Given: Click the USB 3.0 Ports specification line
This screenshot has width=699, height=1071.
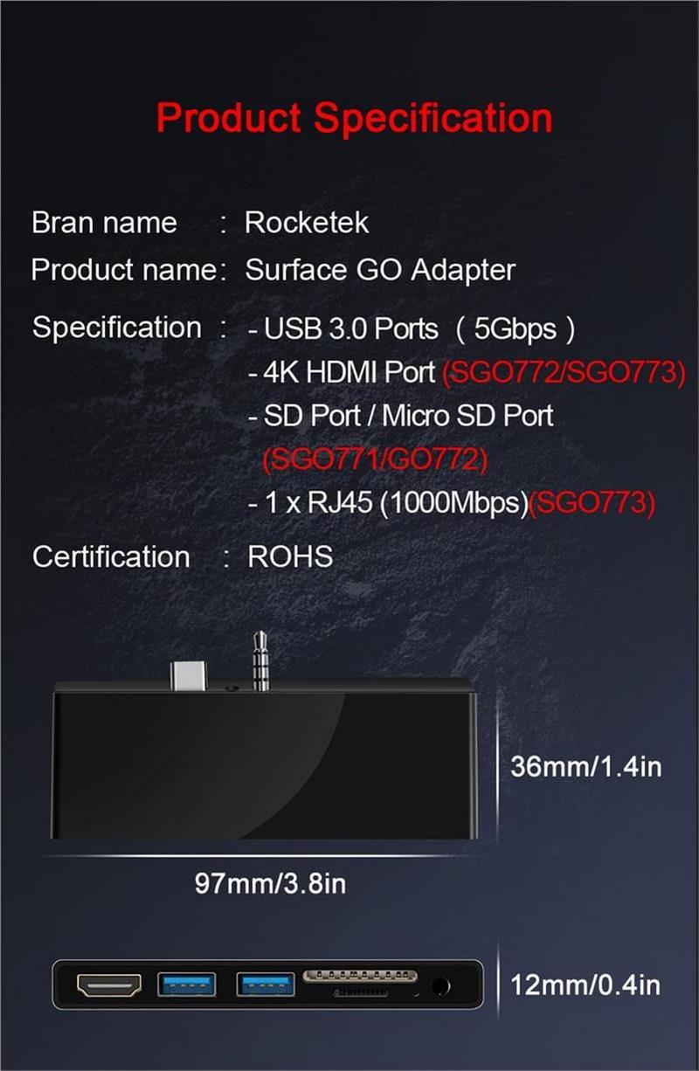Looking at the screenshot, I should click(412, 329).
